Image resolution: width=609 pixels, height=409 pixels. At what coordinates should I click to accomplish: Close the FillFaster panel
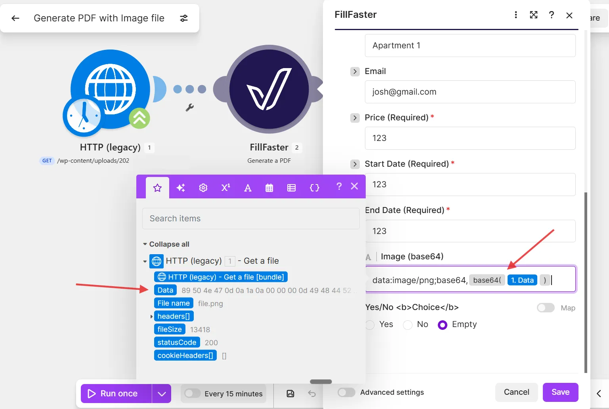tap(569, 15)
